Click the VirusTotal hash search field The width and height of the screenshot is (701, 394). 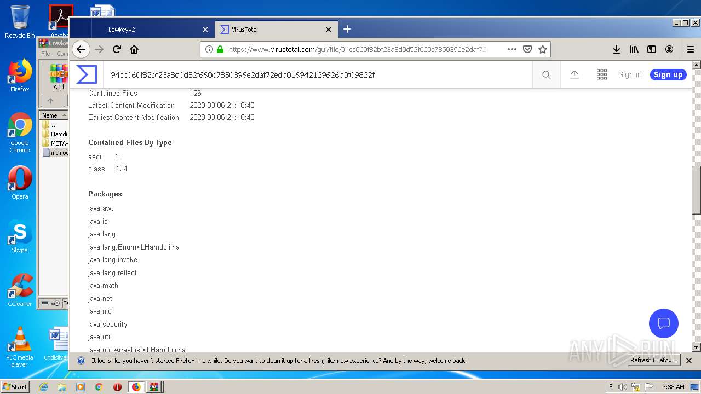pyautogui.click(x=318, y=75)
